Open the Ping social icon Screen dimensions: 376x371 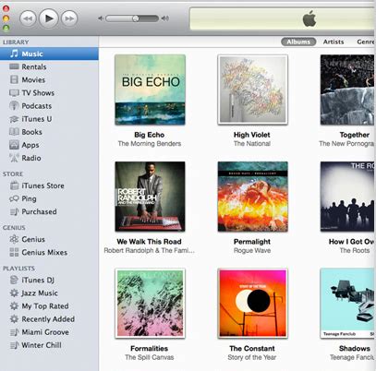tap(14, 198)
